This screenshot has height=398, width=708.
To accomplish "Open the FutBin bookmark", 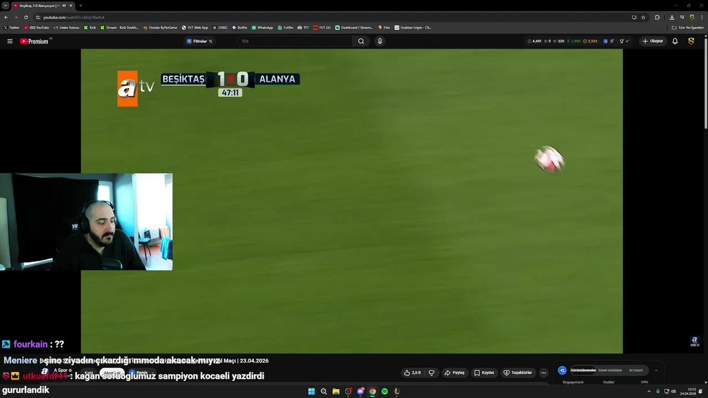I will [x=285, y=27].
